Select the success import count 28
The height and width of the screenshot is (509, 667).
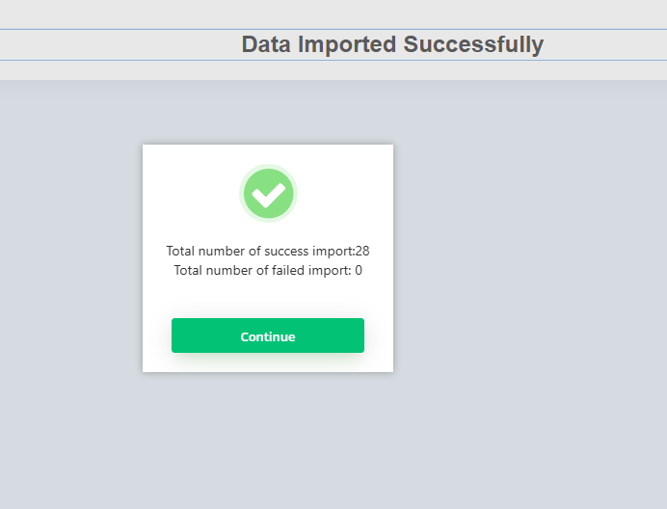click(x=362, y=251)
